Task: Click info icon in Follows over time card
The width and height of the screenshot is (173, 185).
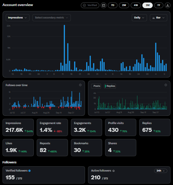Action: pyautogui.click(x=80, y=85)
